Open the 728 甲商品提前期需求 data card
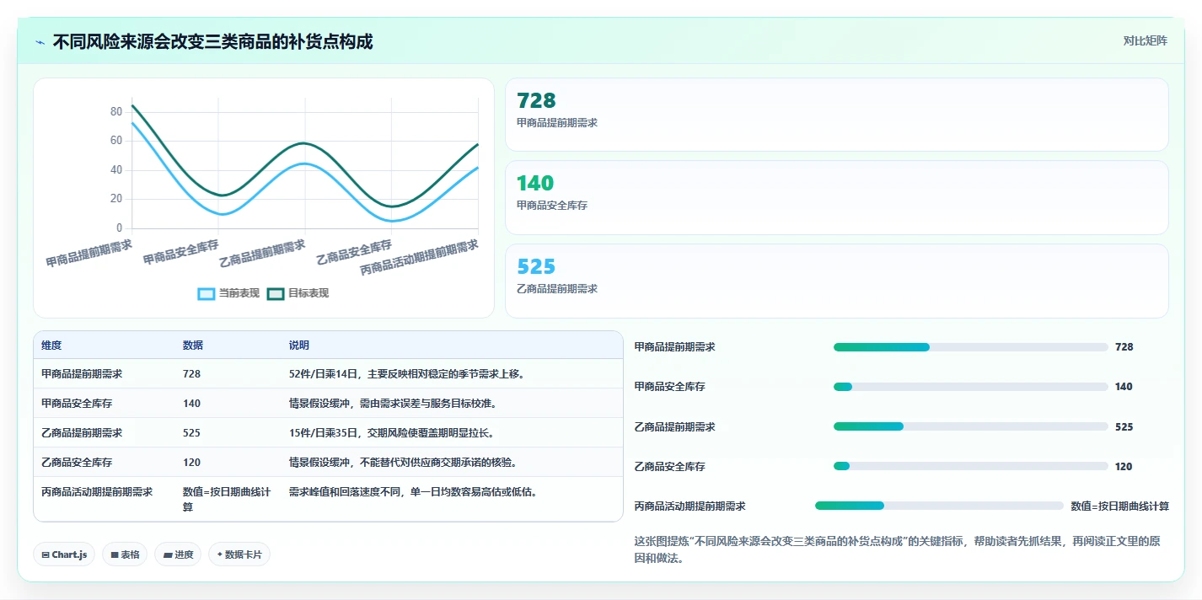Viewport: 1202px width, 600px height. 836,115
